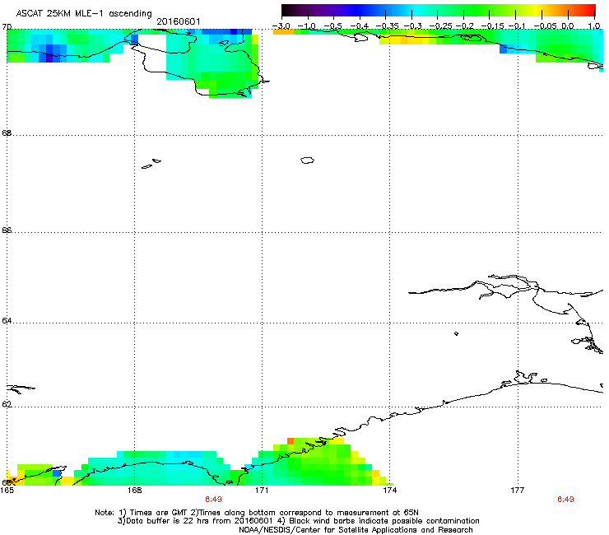
Task: Click the "-0.1" color scale label
Action: [517, 26]
